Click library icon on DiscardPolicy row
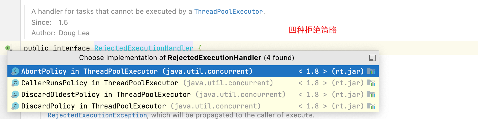Viewport: 478px width, 119px height. click(x=371, y=106)
